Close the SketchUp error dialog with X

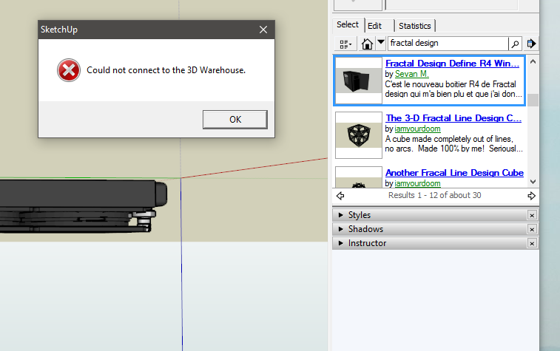tap(263, 30)
